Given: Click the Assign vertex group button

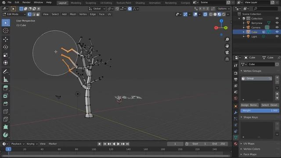Looking at the screenshot, I should (245, 105).
